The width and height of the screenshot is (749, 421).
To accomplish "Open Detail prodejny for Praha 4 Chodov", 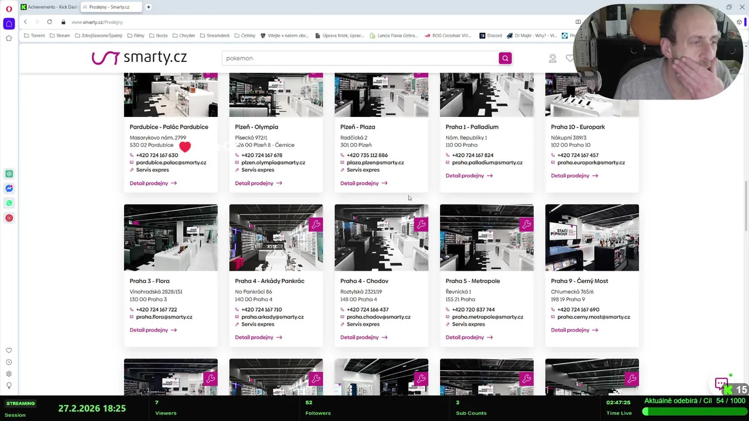I will click(x=363, y=337).
